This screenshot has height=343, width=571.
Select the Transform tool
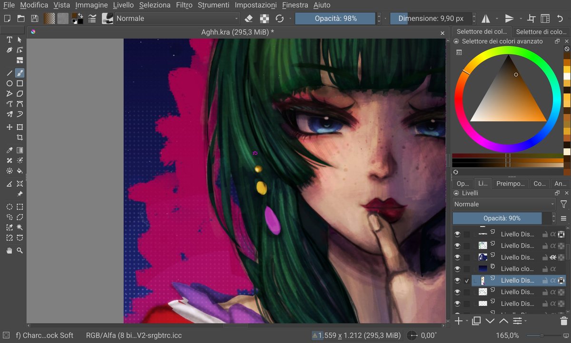(x=20, y=127)
